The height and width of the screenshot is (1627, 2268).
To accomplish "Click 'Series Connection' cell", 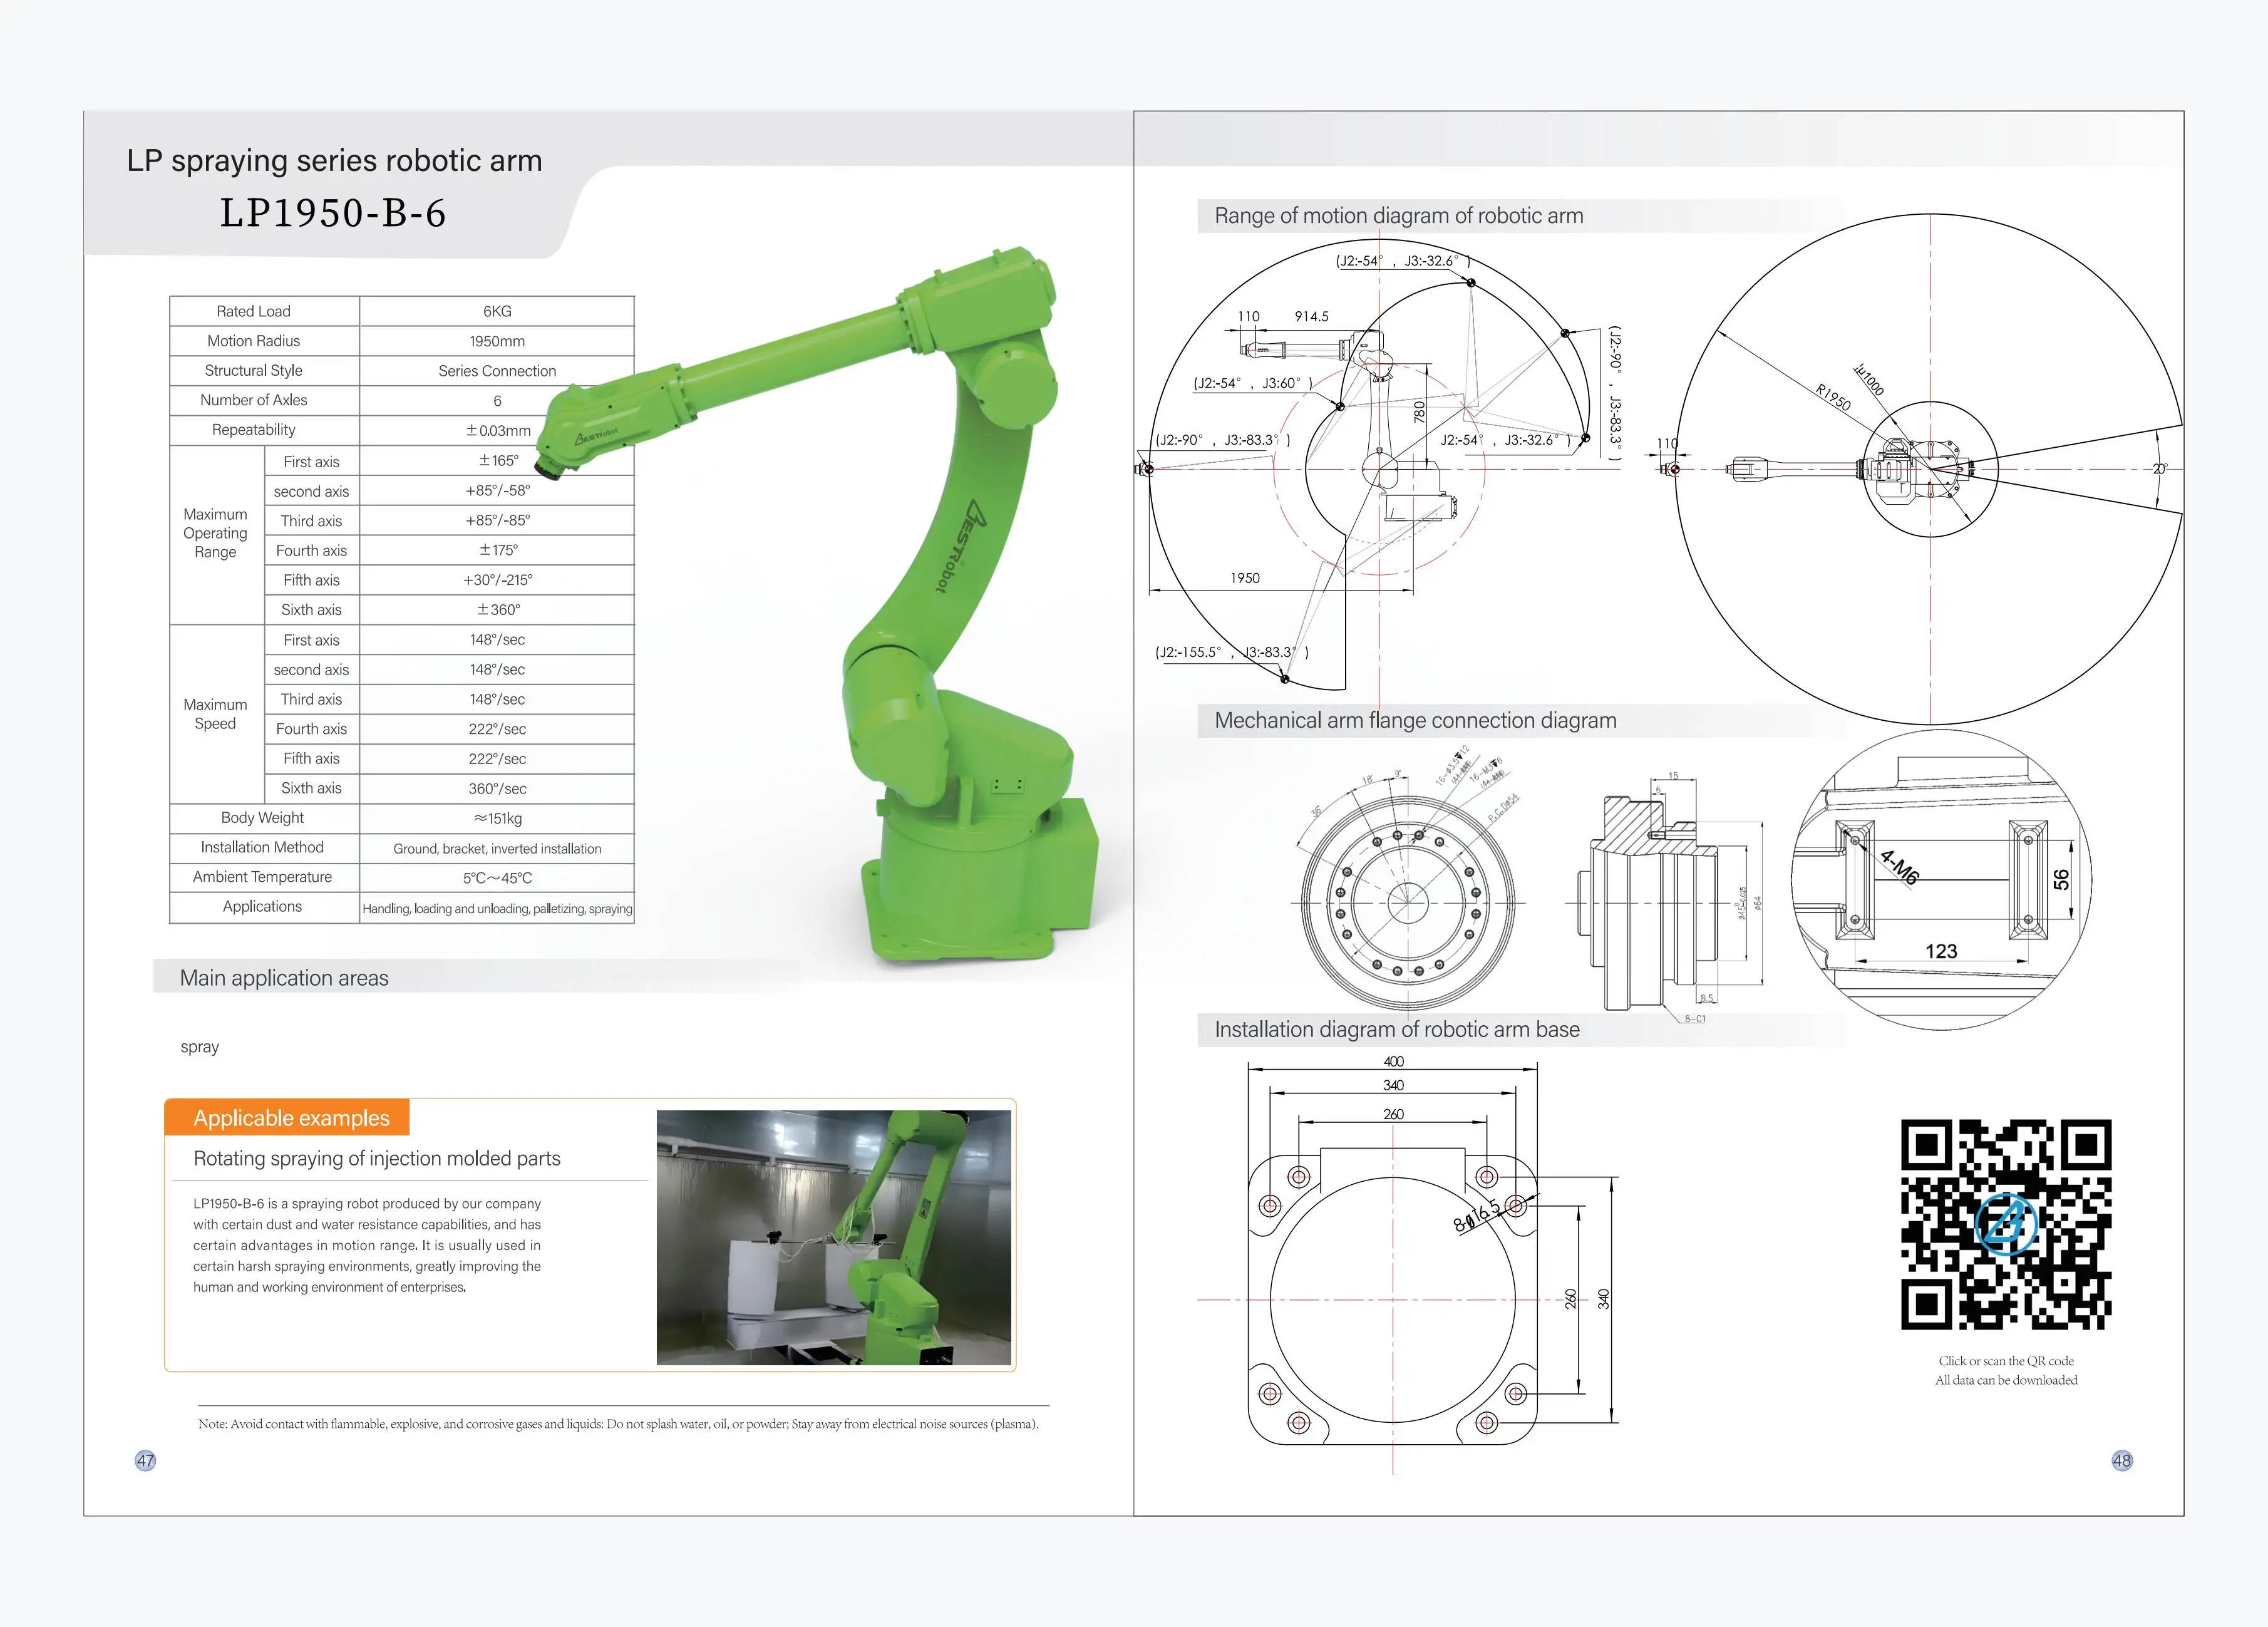I will pos(497,371).
